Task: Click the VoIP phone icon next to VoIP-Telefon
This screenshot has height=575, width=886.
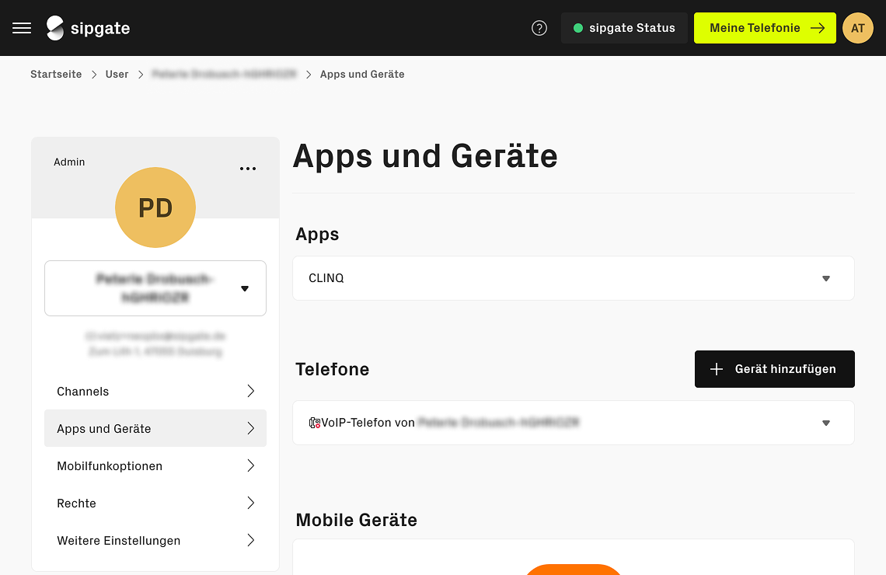Action: [313, 422]
